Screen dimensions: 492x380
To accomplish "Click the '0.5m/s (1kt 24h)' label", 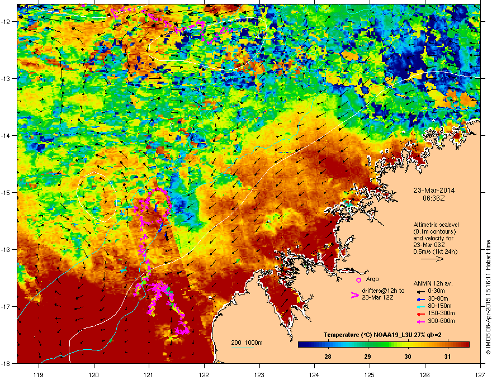I will coord(435,251).
